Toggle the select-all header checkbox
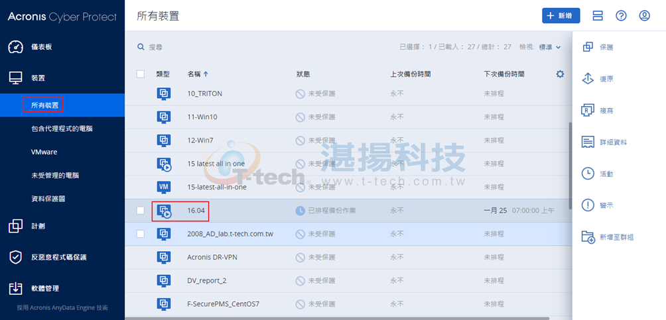 141,74
